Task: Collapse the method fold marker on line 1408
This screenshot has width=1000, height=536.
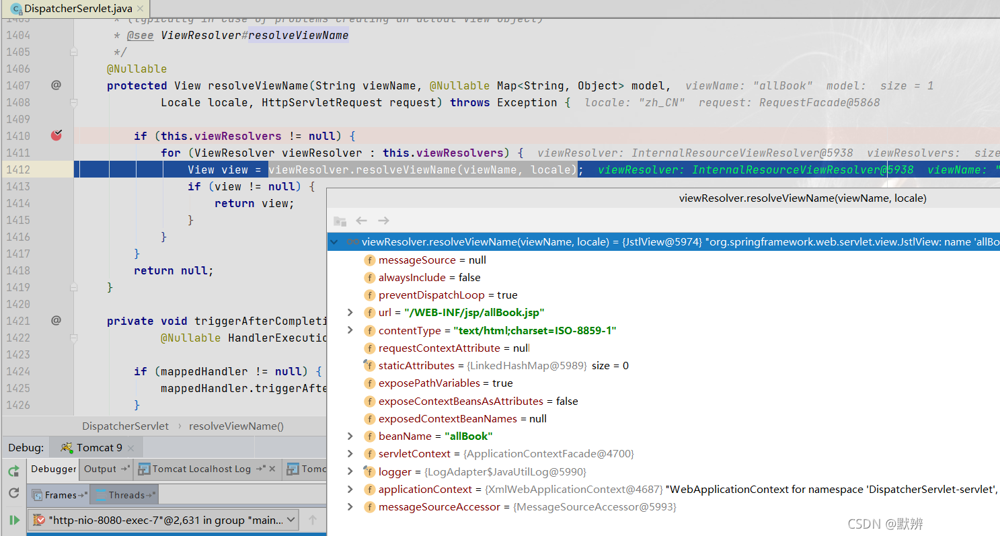Action: 74,102
